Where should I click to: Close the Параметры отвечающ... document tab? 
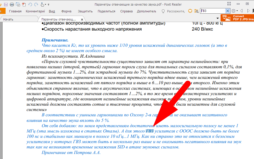pos(82,19)
